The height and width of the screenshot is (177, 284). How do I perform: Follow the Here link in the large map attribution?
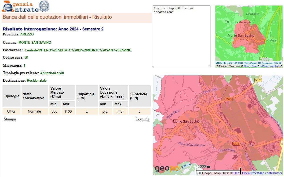236,173
